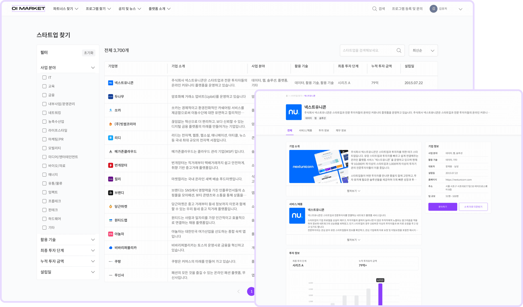This screenshot has height=307, width=523.
Task: Click 비바리퍼블리카 company logo icon
Action: [111, 248]
